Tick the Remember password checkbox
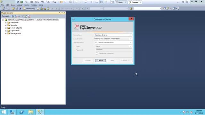 [x=97, y=53]
